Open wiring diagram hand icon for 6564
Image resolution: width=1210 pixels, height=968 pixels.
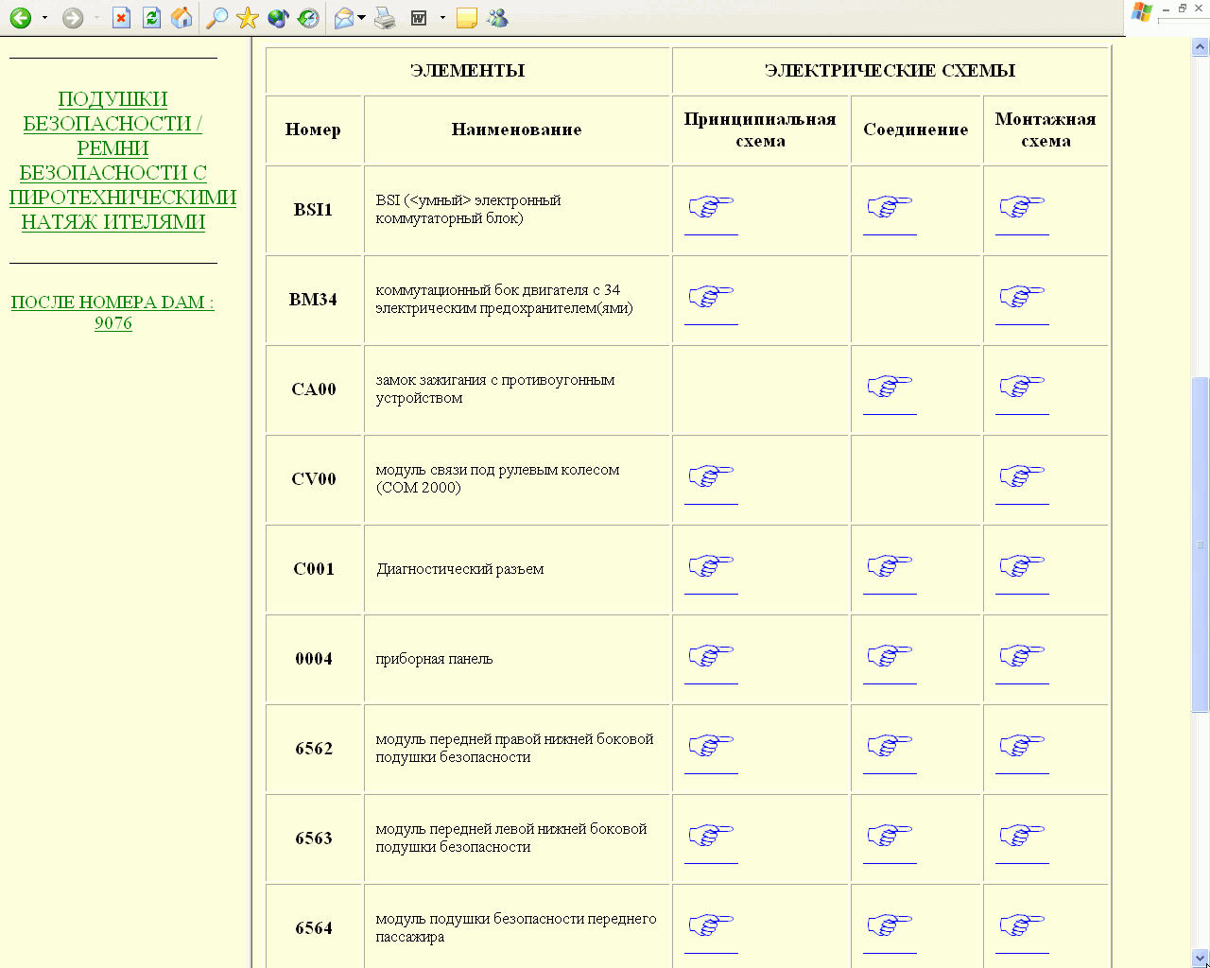tap(1022, 925)
